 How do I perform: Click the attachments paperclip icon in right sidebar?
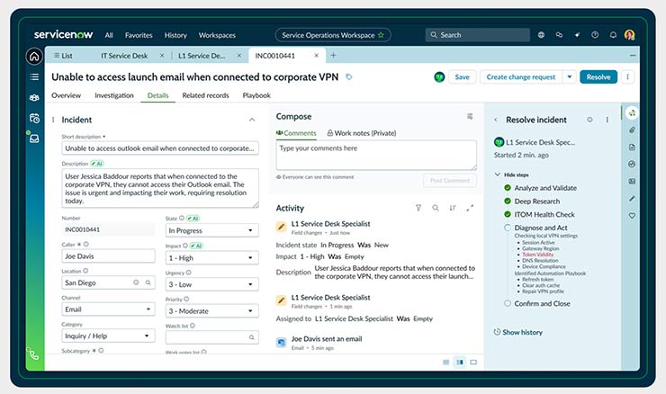point(632,130)
